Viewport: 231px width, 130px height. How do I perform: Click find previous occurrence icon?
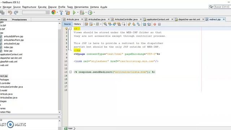pyautogui.click(x=110, y=24)
